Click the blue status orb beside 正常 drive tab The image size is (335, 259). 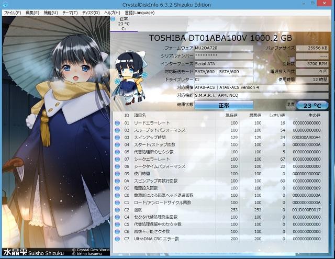tap(113, 19)
